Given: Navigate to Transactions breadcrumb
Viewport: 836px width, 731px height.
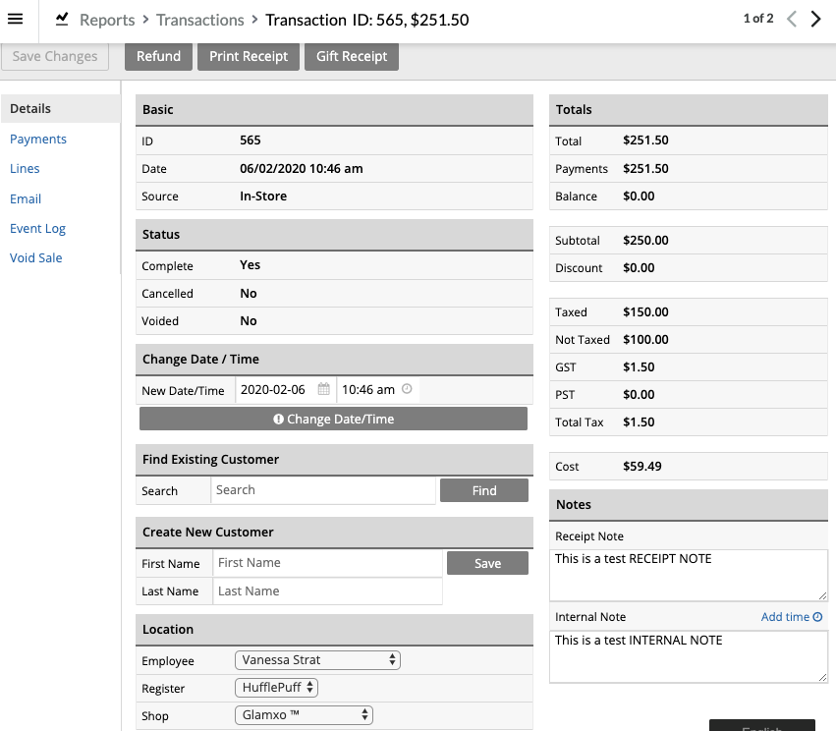Looking at the screenshot, I should point(200,20).
